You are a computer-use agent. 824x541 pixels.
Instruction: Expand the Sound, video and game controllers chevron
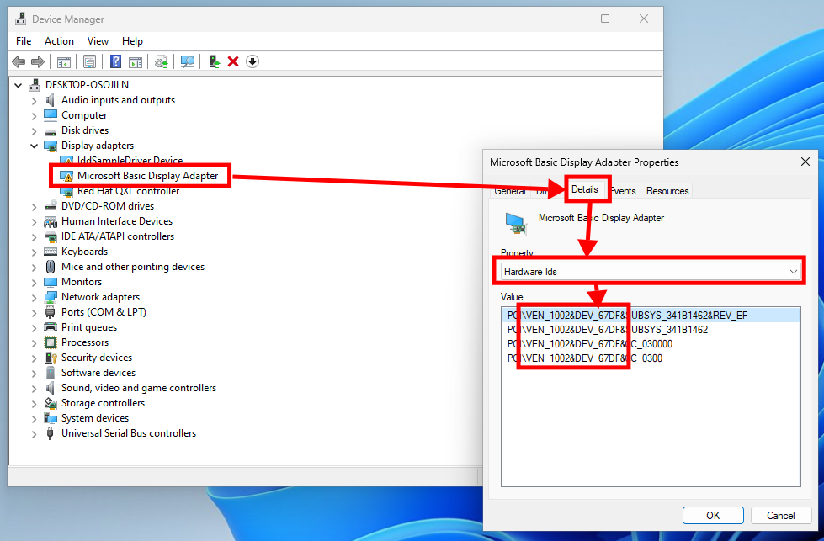coord(35,389)
